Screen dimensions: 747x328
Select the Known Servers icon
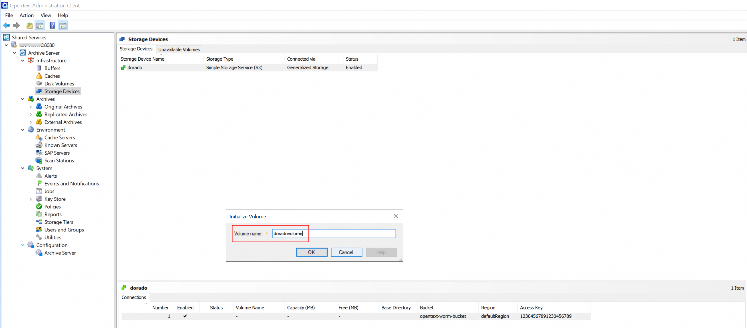39,145
